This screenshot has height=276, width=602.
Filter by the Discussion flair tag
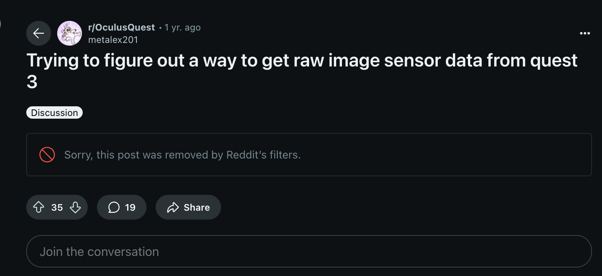54,112
